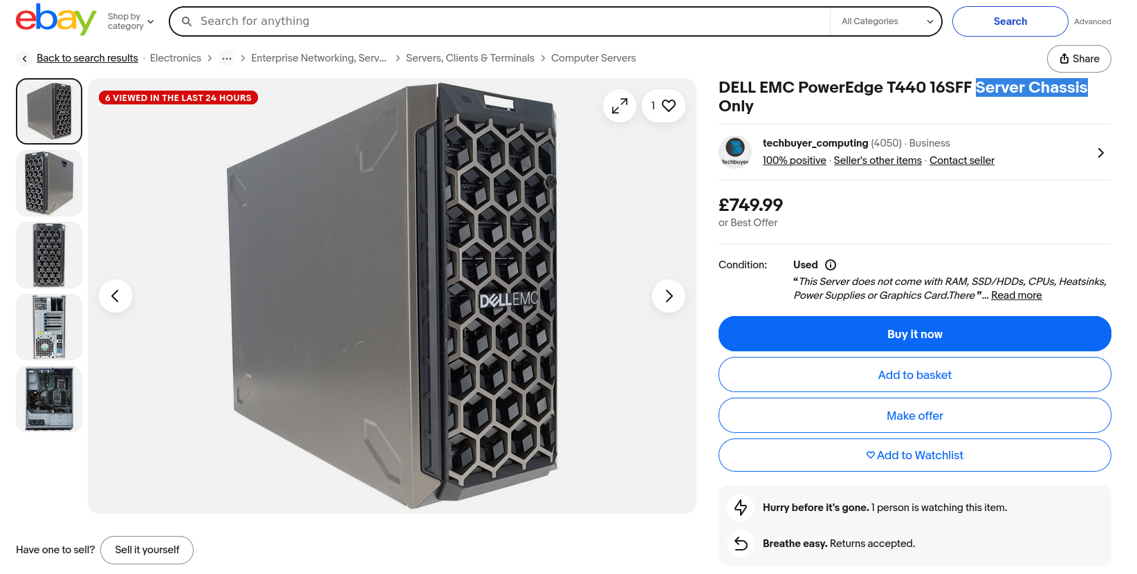This screenshot has height=574, width=1137.
Task: Click Make offer button
Action: [915, 416]
